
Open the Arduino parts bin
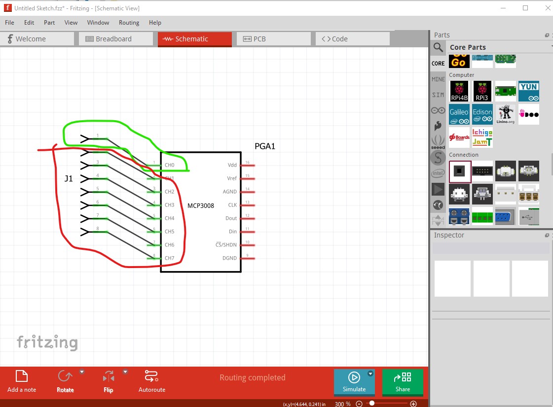click(438, 111)
